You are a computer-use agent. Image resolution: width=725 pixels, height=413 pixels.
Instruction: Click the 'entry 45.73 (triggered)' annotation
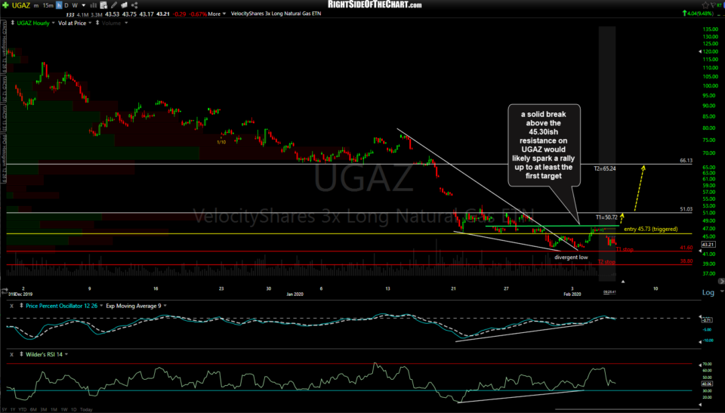point(650,229)
